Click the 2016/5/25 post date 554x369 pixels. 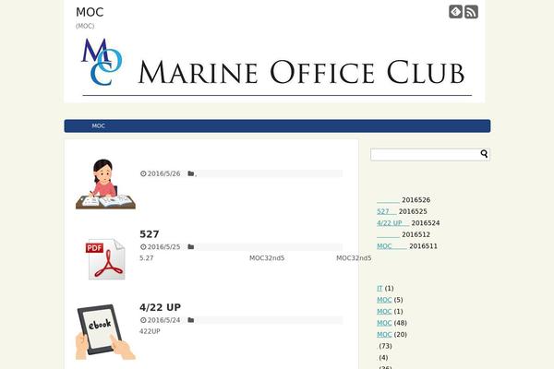pyautogui.click(x=163, y=247)
